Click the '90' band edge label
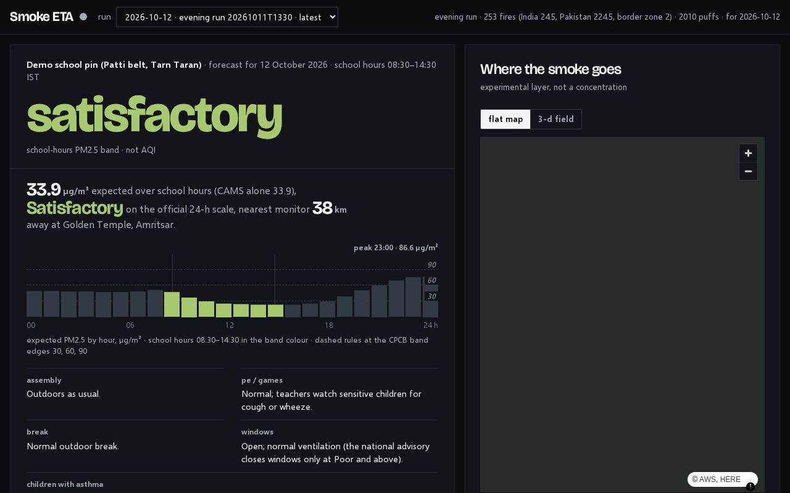 coord(432,265)
